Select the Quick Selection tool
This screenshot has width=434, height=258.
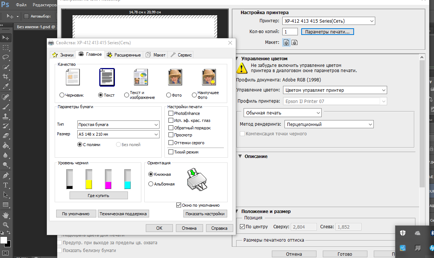pos(6,67)
